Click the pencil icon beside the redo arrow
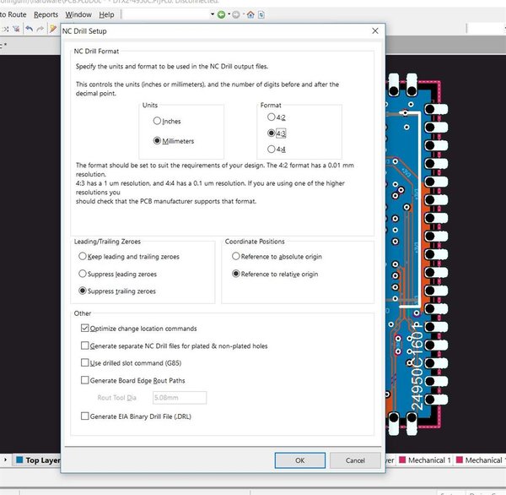 [53, 29]
